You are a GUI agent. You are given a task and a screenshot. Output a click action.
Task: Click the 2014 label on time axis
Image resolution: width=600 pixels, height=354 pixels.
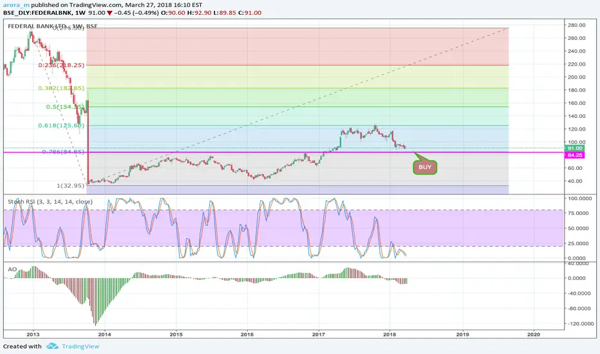104,334
